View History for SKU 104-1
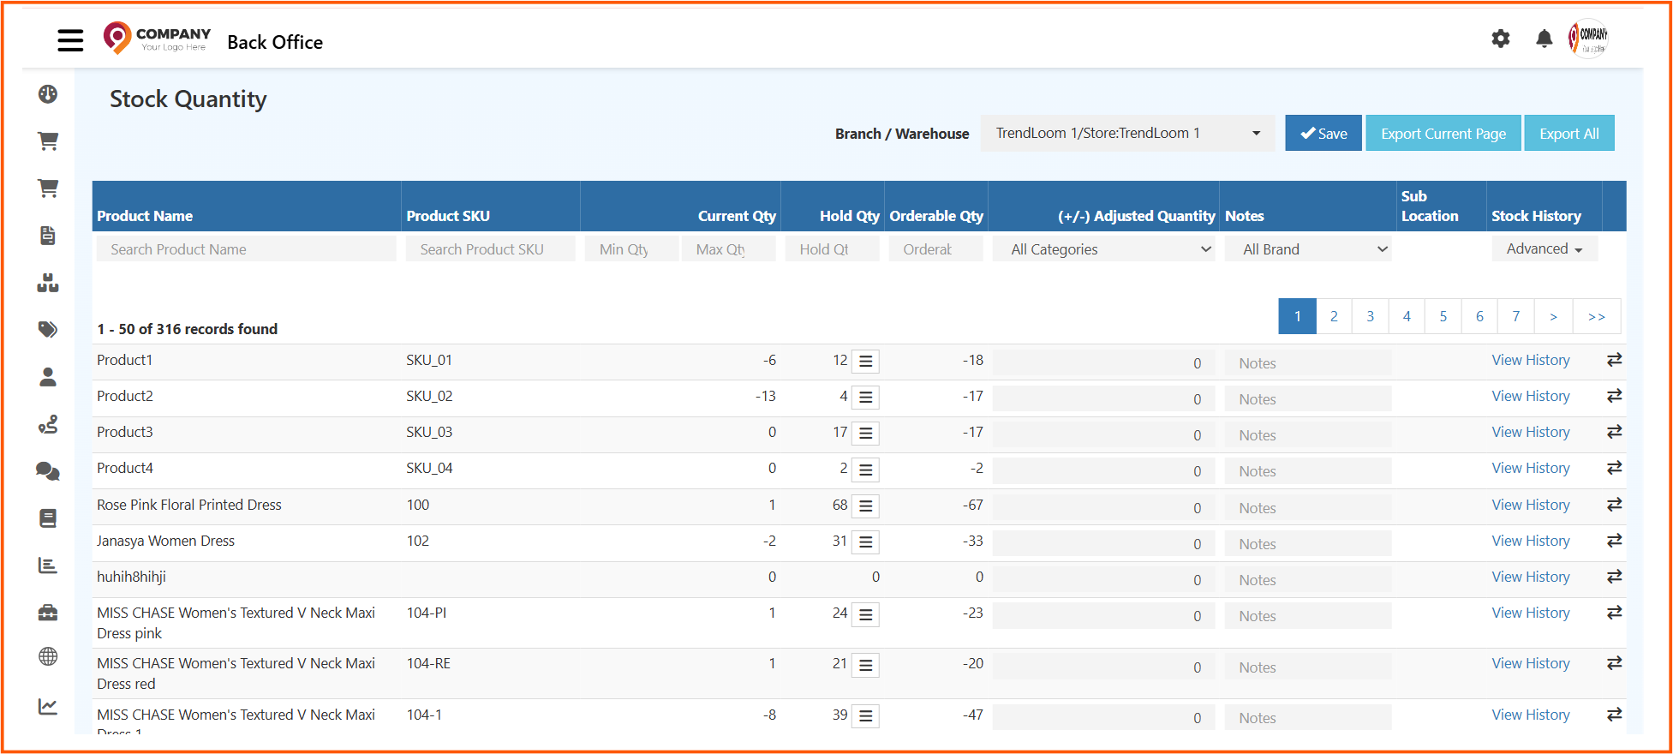Image resolution: width=1673 pixels, height=754 pixels. tap(1531, 715)
